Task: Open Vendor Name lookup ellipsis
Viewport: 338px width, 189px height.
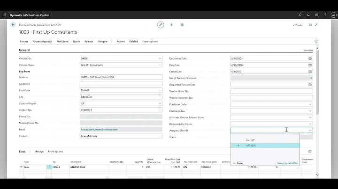Action: tap(160, 65)
